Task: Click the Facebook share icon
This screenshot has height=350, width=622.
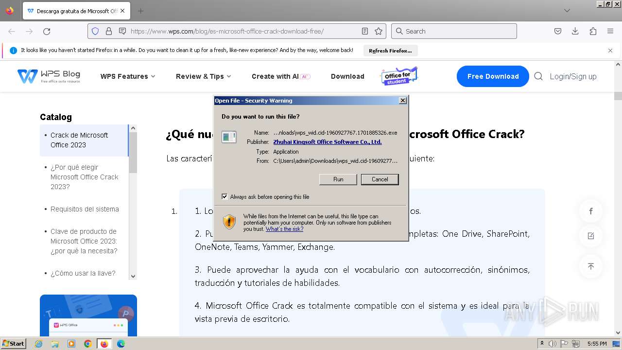Action: coord(591,211)
